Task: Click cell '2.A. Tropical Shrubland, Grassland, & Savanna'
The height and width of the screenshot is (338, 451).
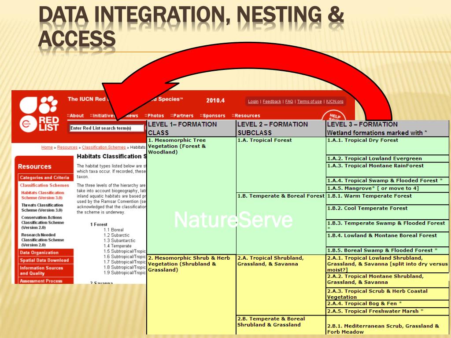Action: click(x=281, y=285)
